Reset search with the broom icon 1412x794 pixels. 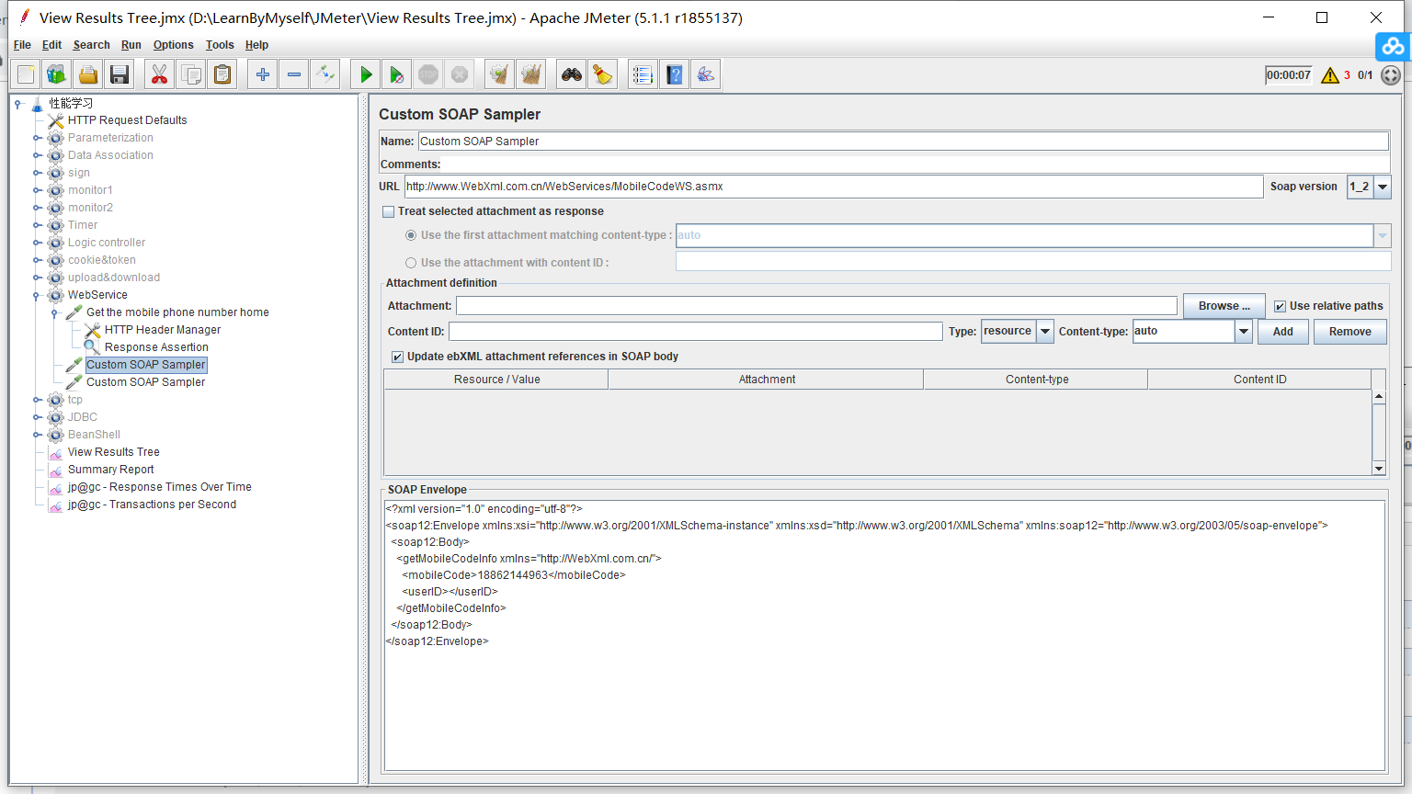[x=603, y=74]
